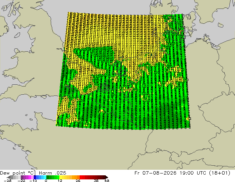235x182 pixels.
Task: Click the dark maroon right arrow cap of the legend
Action: [107, 177]
